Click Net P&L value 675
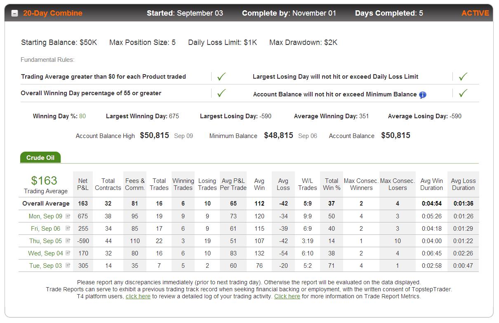This screenshot has width=499, height=323. (83, 216)
